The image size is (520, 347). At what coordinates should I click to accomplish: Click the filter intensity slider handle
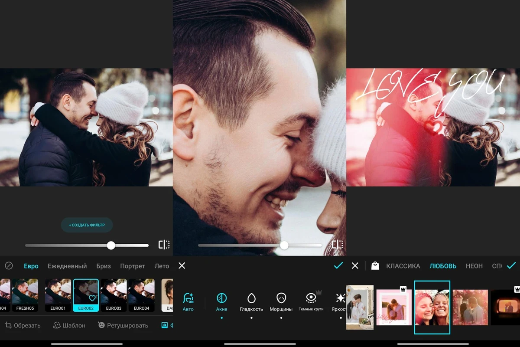(x=111, y=246)
